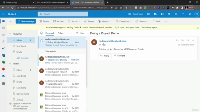
Task: Click Don't show again link
Action: tap(149, 27)
